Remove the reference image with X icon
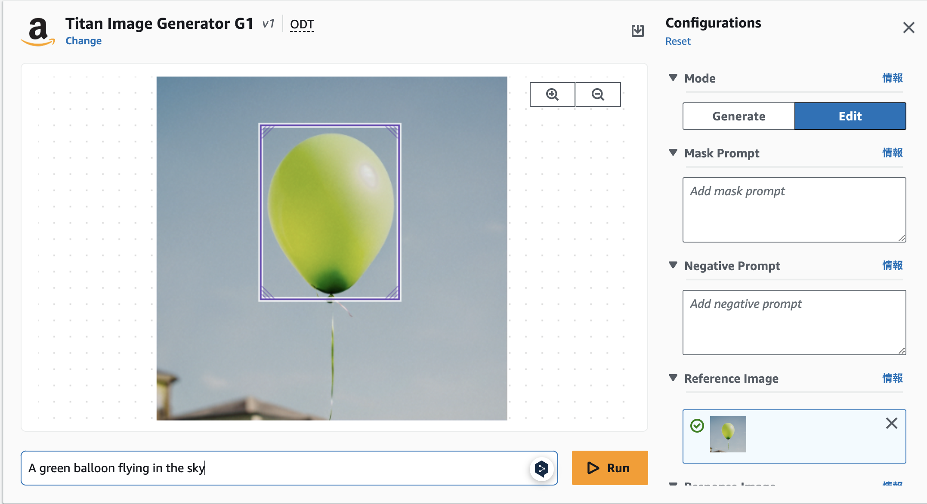 [x=891, y=423]
